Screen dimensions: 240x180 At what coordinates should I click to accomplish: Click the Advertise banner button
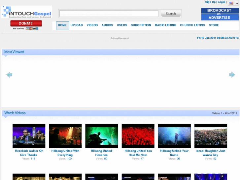coord(220,18)
